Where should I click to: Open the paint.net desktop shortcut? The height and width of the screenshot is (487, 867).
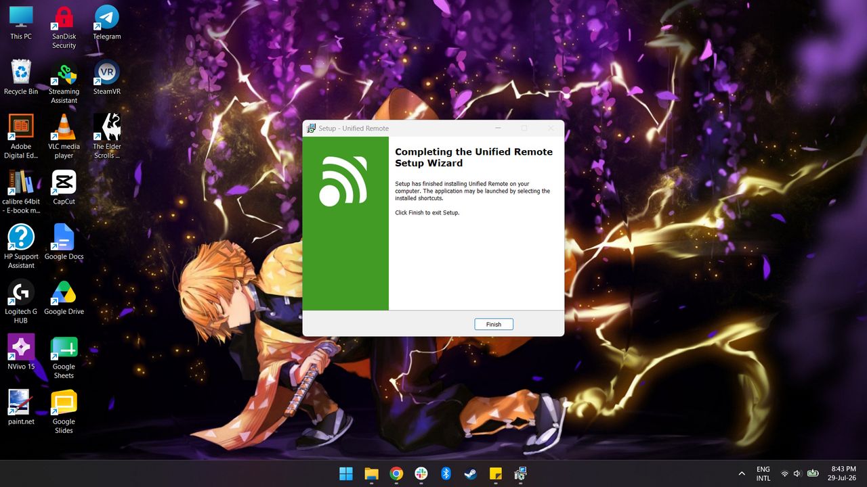tap(21, 407)
